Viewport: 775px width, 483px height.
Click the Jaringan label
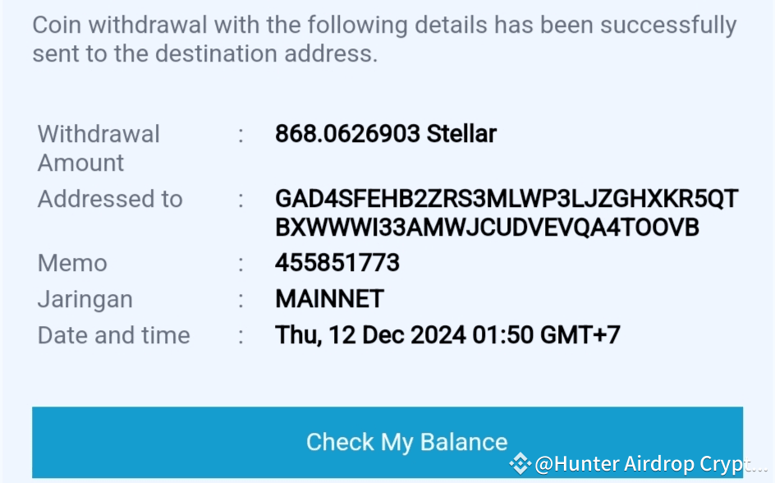click(85, 299)
